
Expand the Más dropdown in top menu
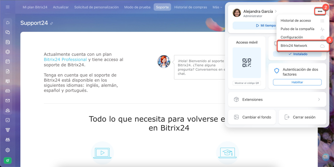pyautogui.click(x=217, y=7)
